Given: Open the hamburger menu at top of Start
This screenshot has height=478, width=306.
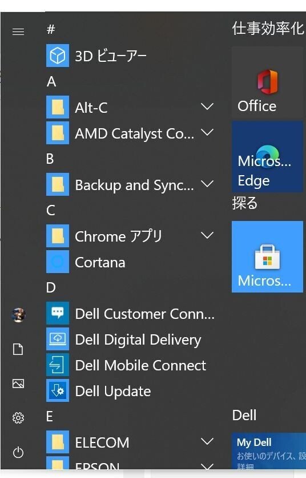Looking at the screenshot, I should (18, 31).
